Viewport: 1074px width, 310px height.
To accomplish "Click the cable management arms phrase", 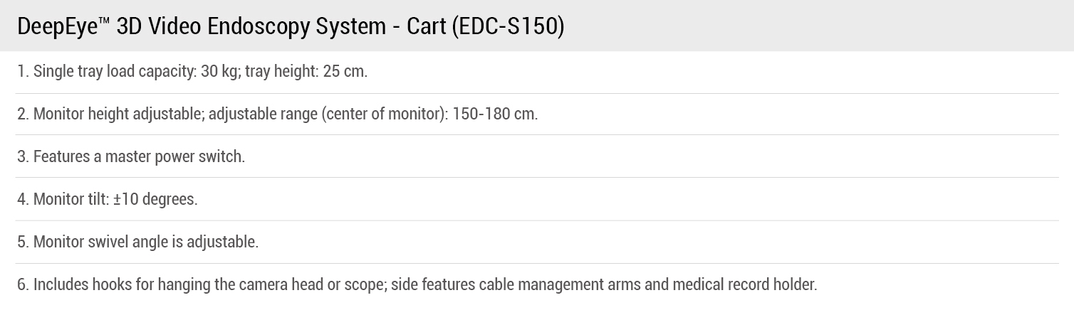I will pyautogui.click(x=562, y=285).
